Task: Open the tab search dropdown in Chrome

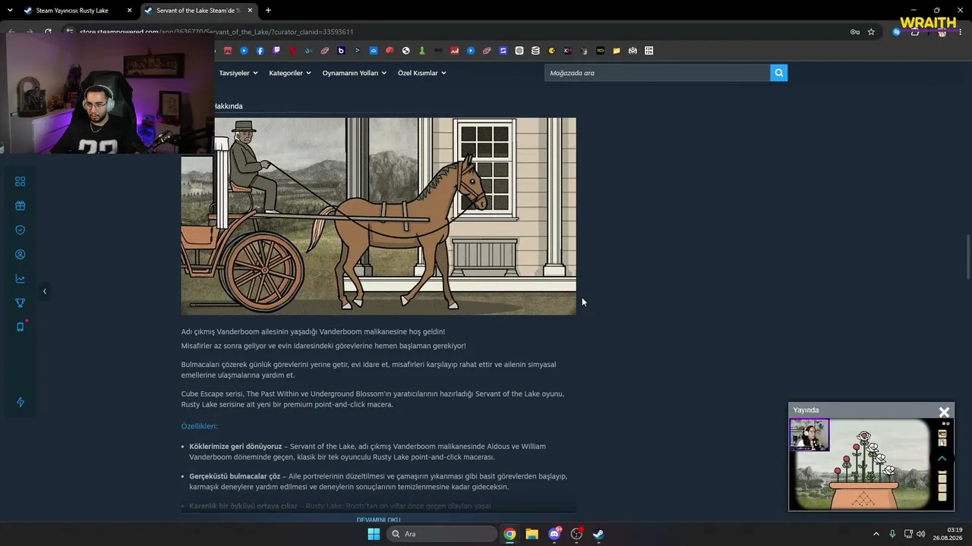Action: [11, 11]
